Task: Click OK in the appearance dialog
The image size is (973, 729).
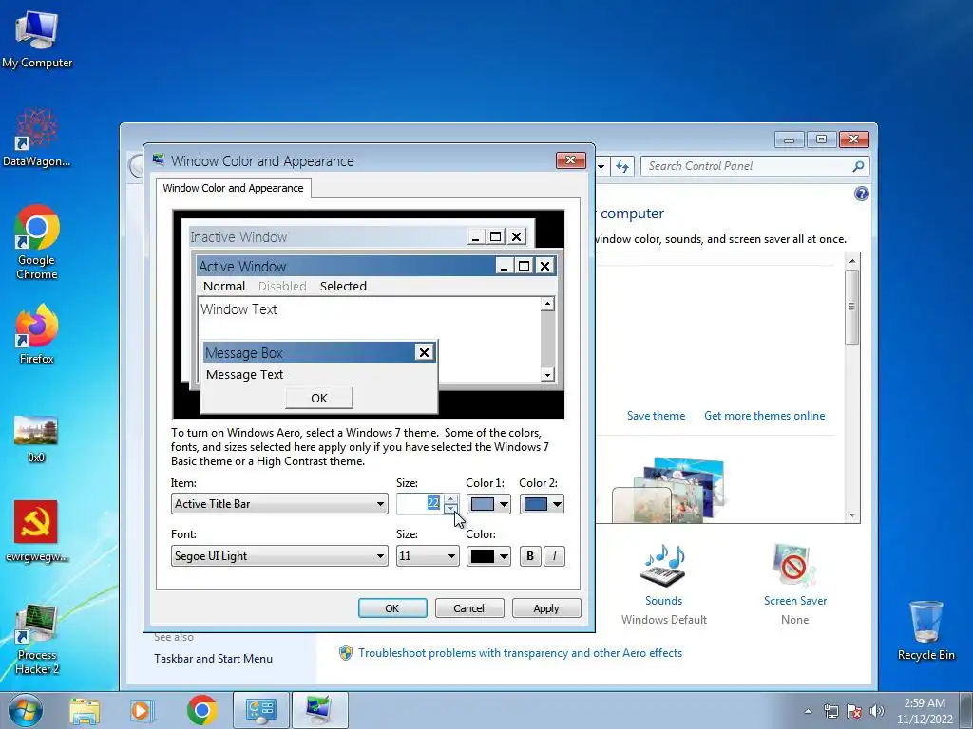Action: click(392, 608)
